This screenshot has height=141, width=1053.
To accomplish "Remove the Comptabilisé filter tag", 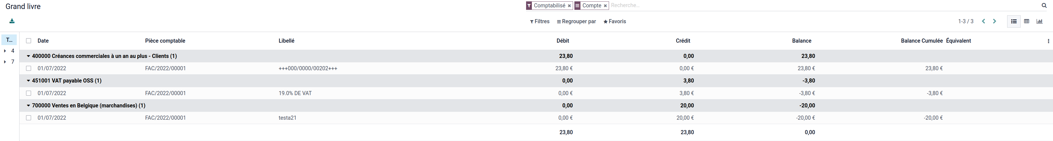I will click(x=569, y=6).
